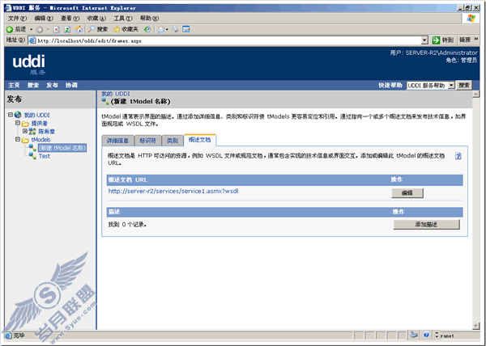Click the Print toolbar icon
This screenshot has height=346, width=486.
(x=176, y=29)
